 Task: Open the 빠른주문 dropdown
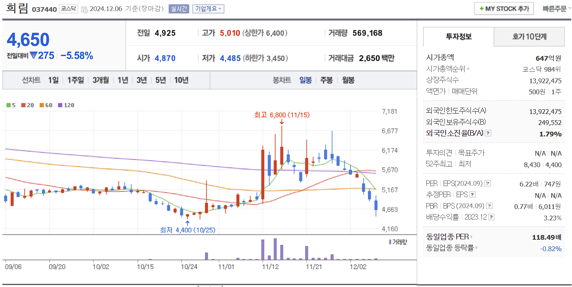(555, 9)
